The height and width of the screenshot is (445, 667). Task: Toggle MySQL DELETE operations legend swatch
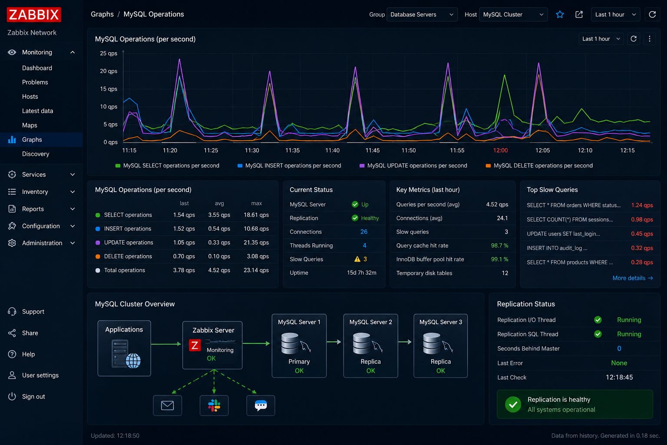(x=488, y=166)
